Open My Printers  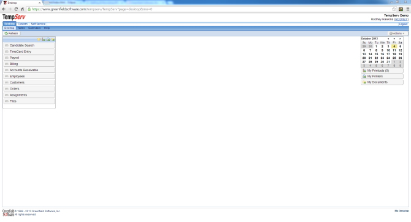tap(382, 76)
